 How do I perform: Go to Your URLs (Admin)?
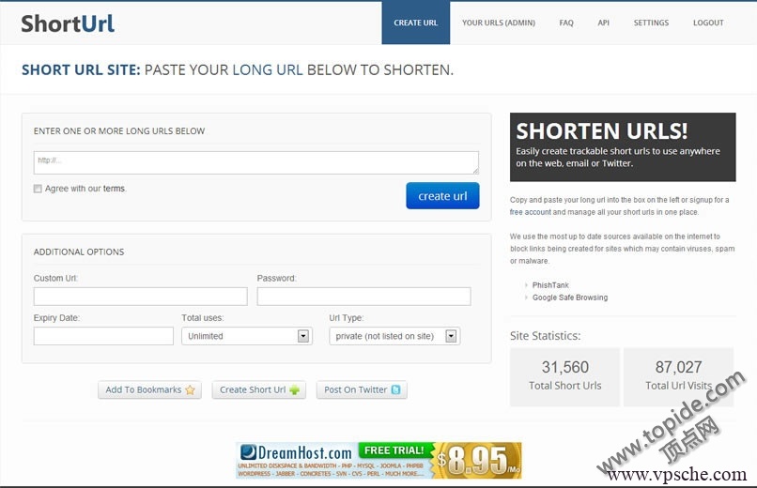(x=498, y=23)
